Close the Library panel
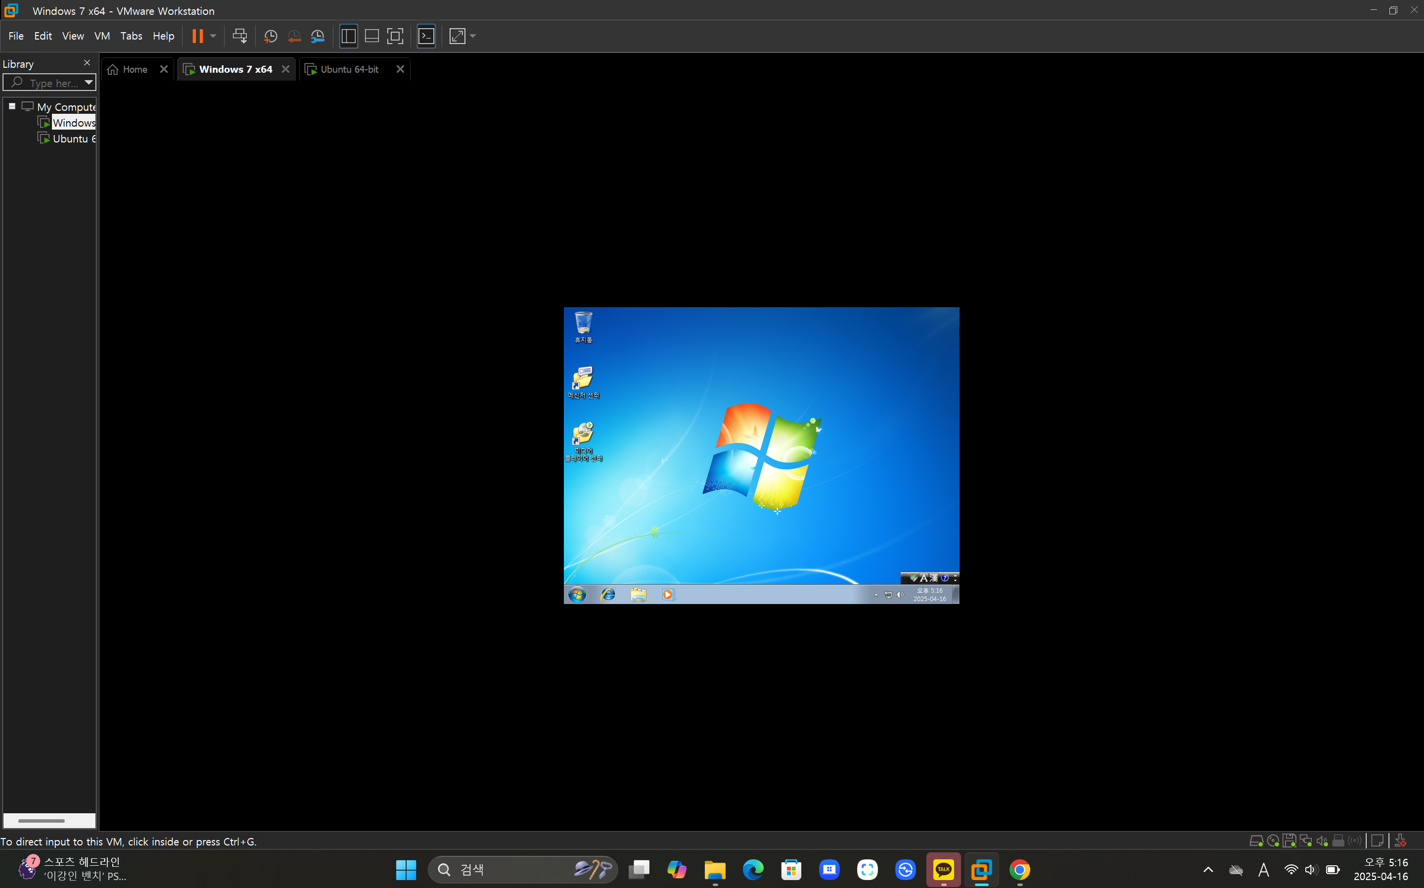 87,63
